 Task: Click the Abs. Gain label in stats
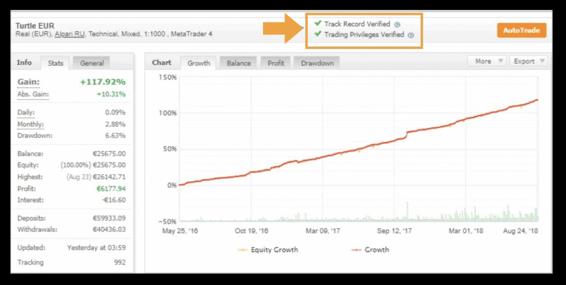(x=33, y=94)
